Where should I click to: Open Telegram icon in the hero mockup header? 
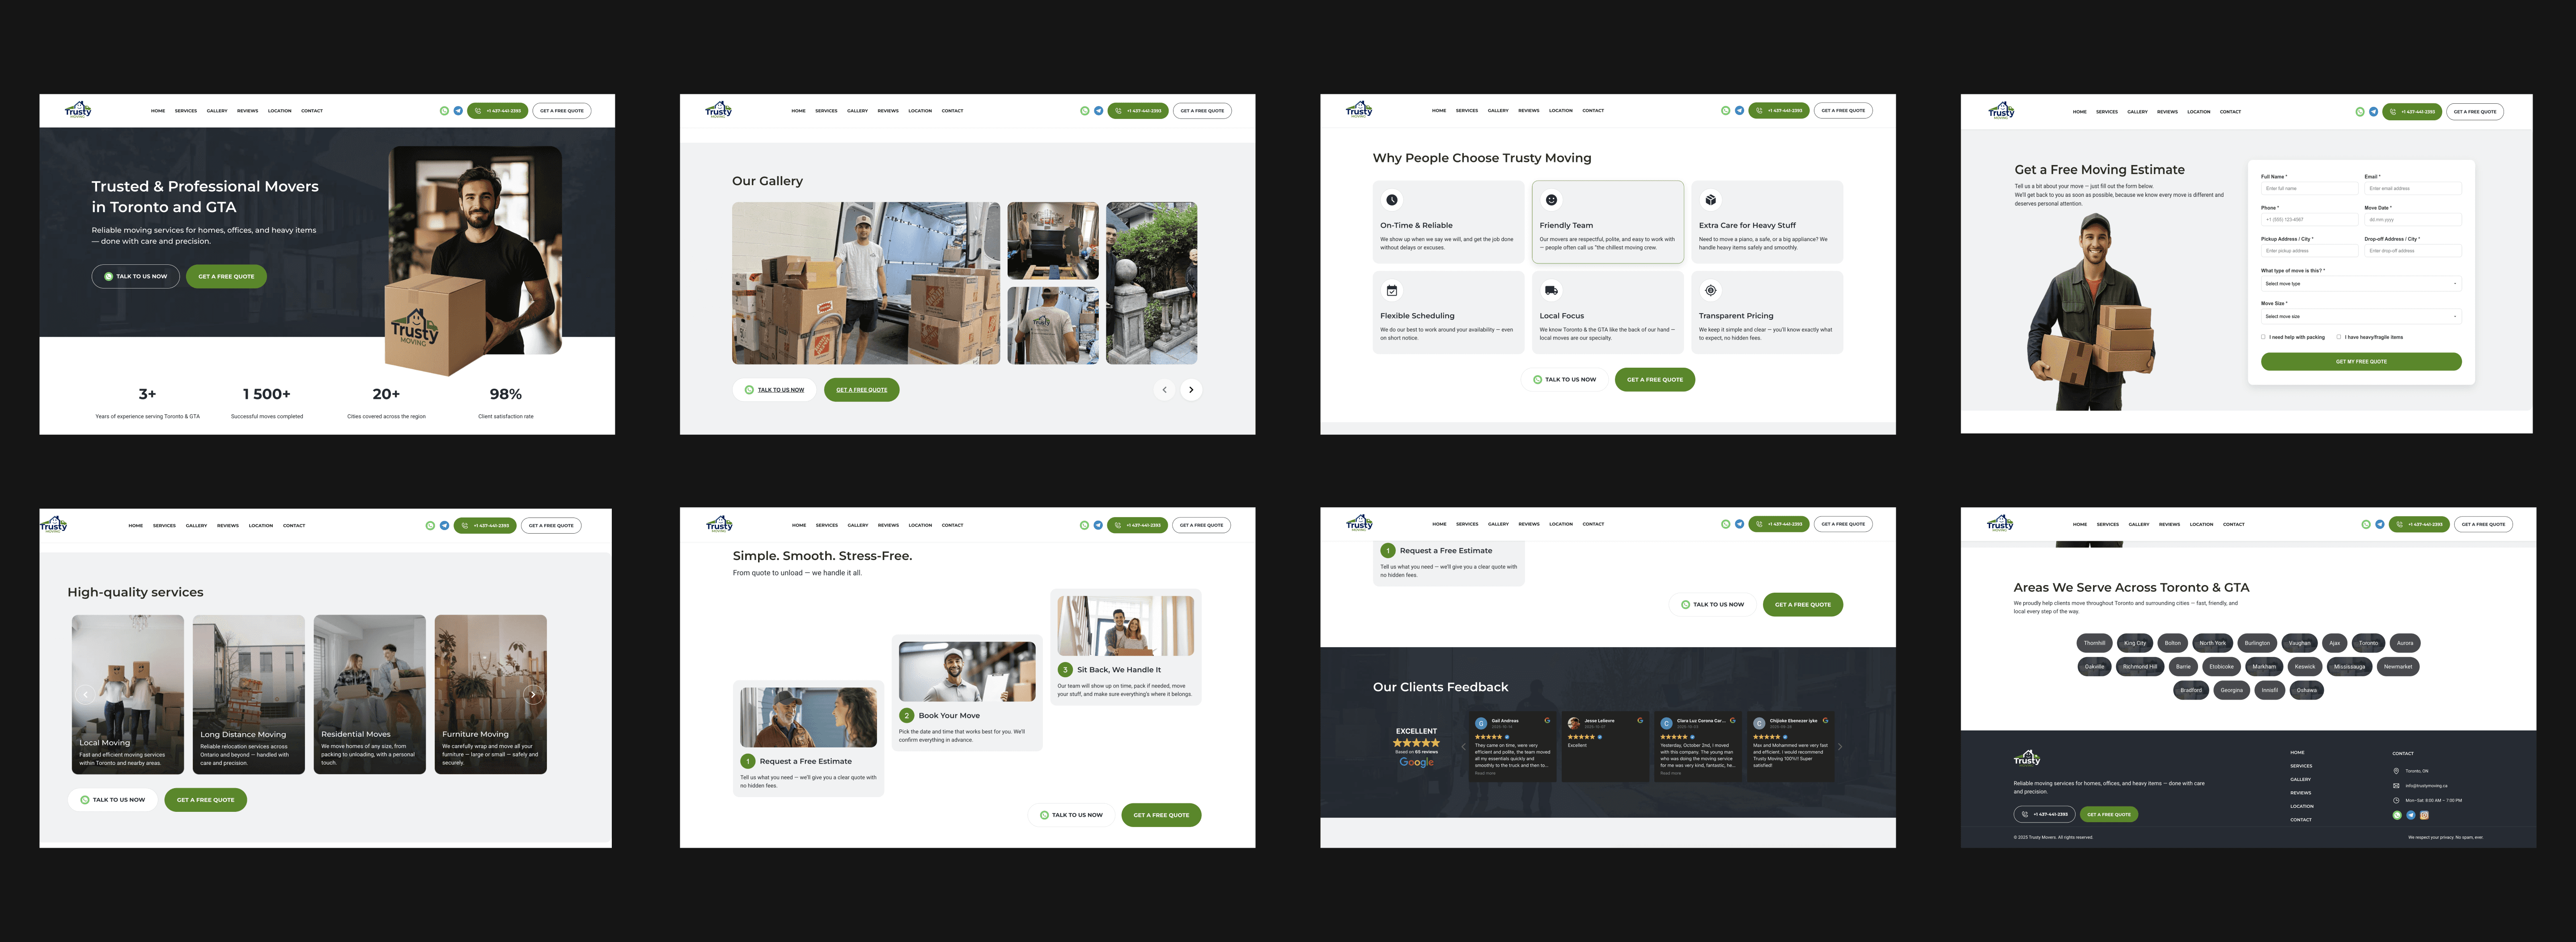point(458,111)
